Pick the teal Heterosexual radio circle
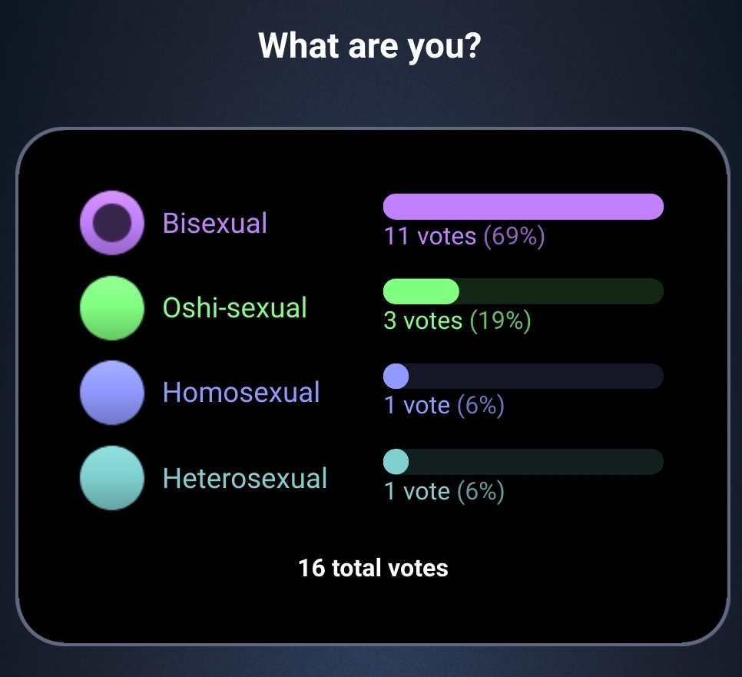 click(112, 478)
